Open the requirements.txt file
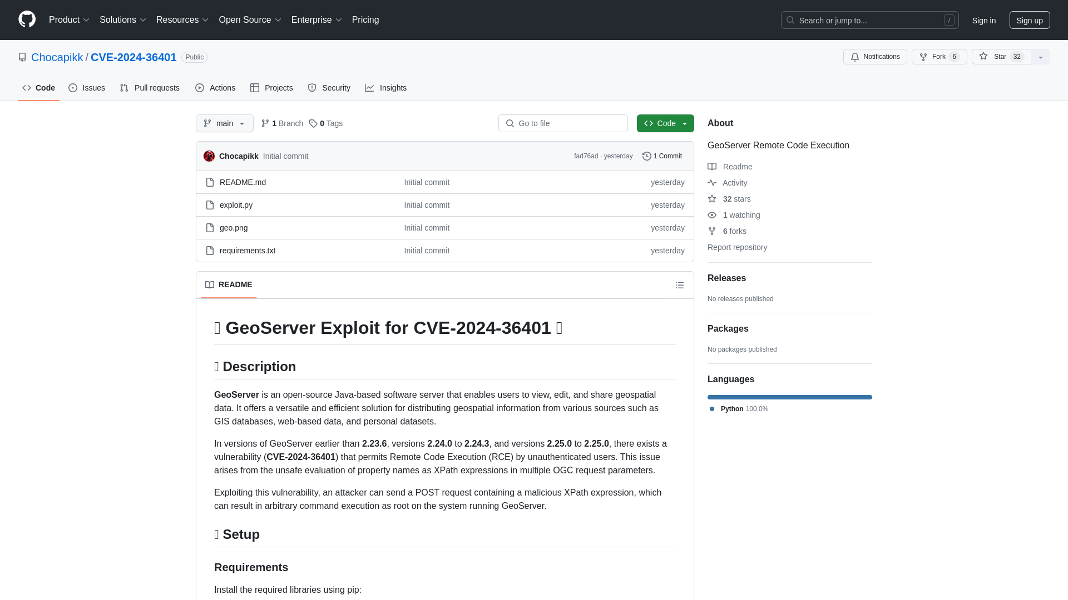Screen dimensions: 1068x600 [x=248, y=251]
